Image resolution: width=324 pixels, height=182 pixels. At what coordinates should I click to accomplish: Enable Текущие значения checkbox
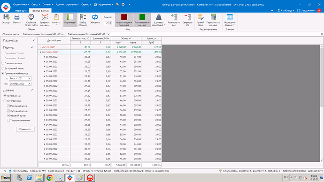tap(8, 120)
